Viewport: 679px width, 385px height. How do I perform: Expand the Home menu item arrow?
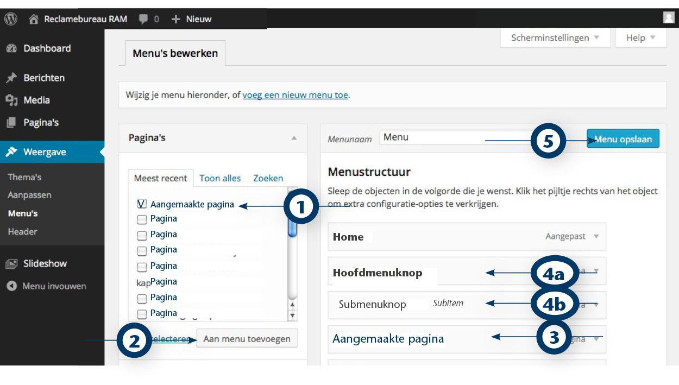596,237
